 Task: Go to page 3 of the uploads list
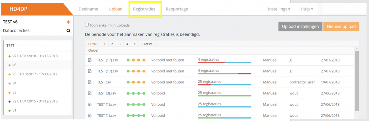tap(119, 44)
